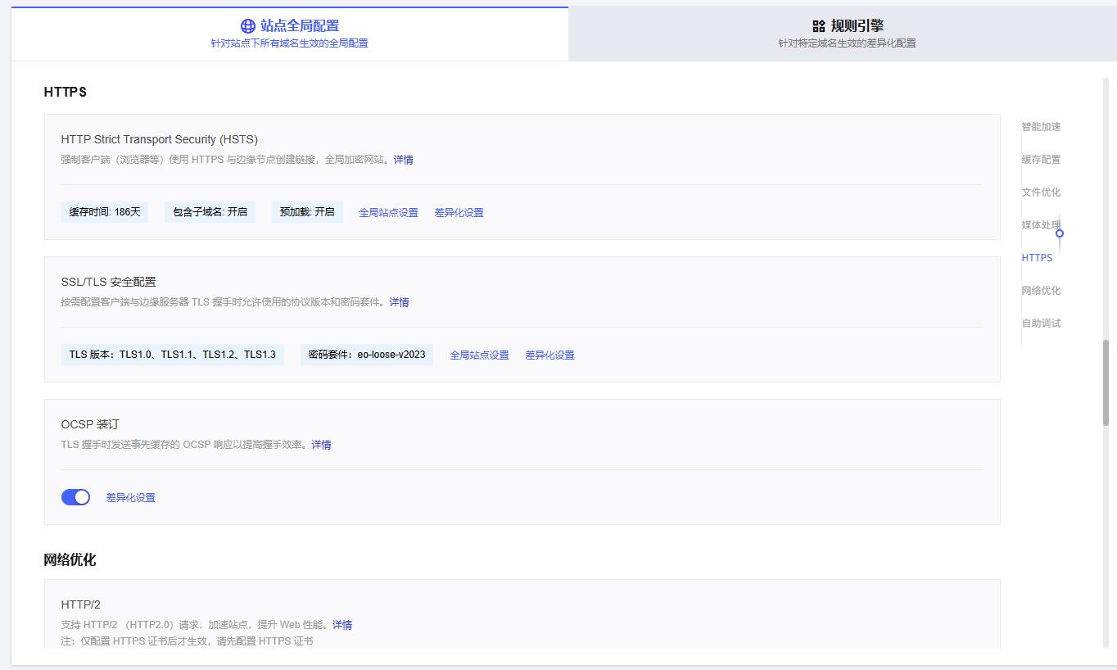Jump to 智能加速 in side navigation
The image size is (1117, 670).
coord(1041,127)
